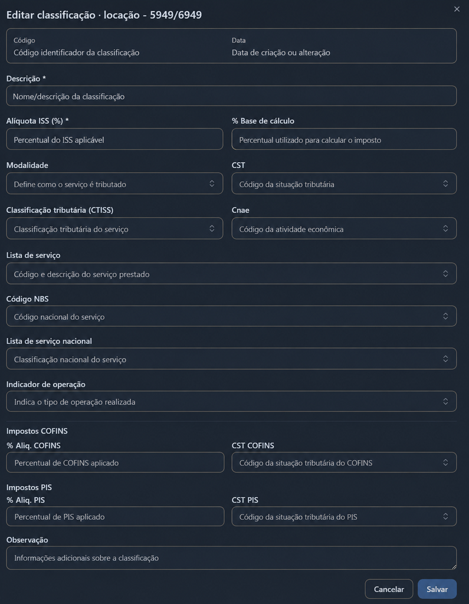The width and height of the screenshot is (469, 604).
Task: Click the chevron icon in Cnae field
Action: pyautogui.click(x=445, y=228)
